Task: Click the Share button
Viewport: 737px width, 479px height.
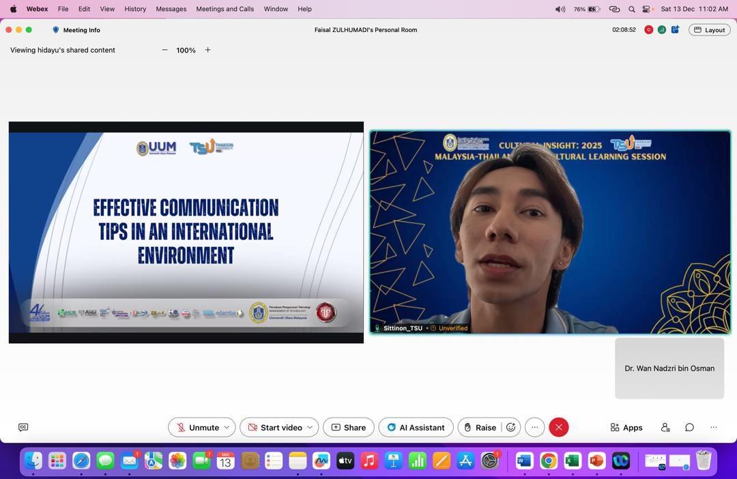Action: [348, 427]
